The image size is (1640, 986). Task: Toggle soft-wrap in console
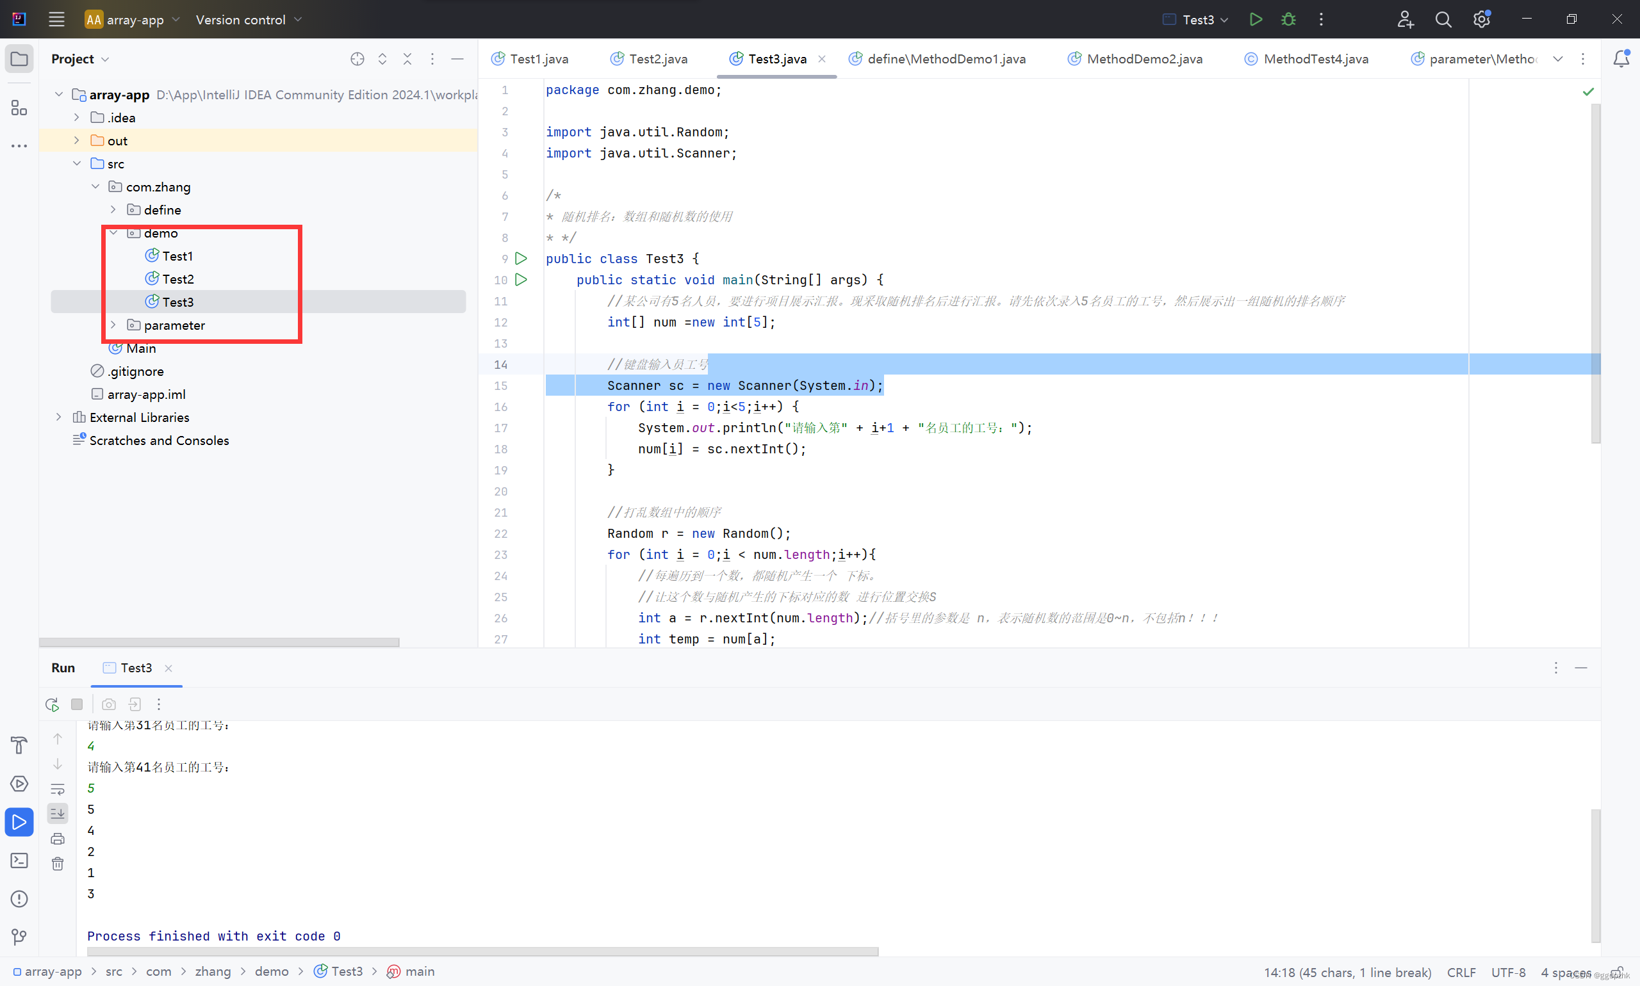click(58, 789)
